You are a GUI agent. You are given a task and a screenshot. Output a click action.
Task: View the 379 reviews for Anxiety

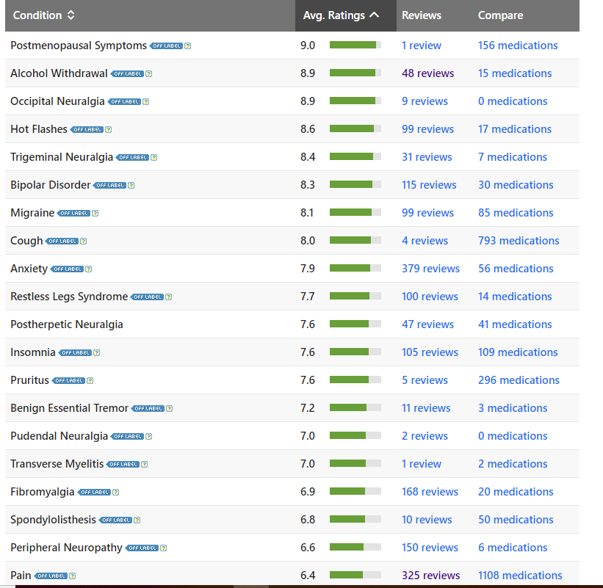[430, 269]
